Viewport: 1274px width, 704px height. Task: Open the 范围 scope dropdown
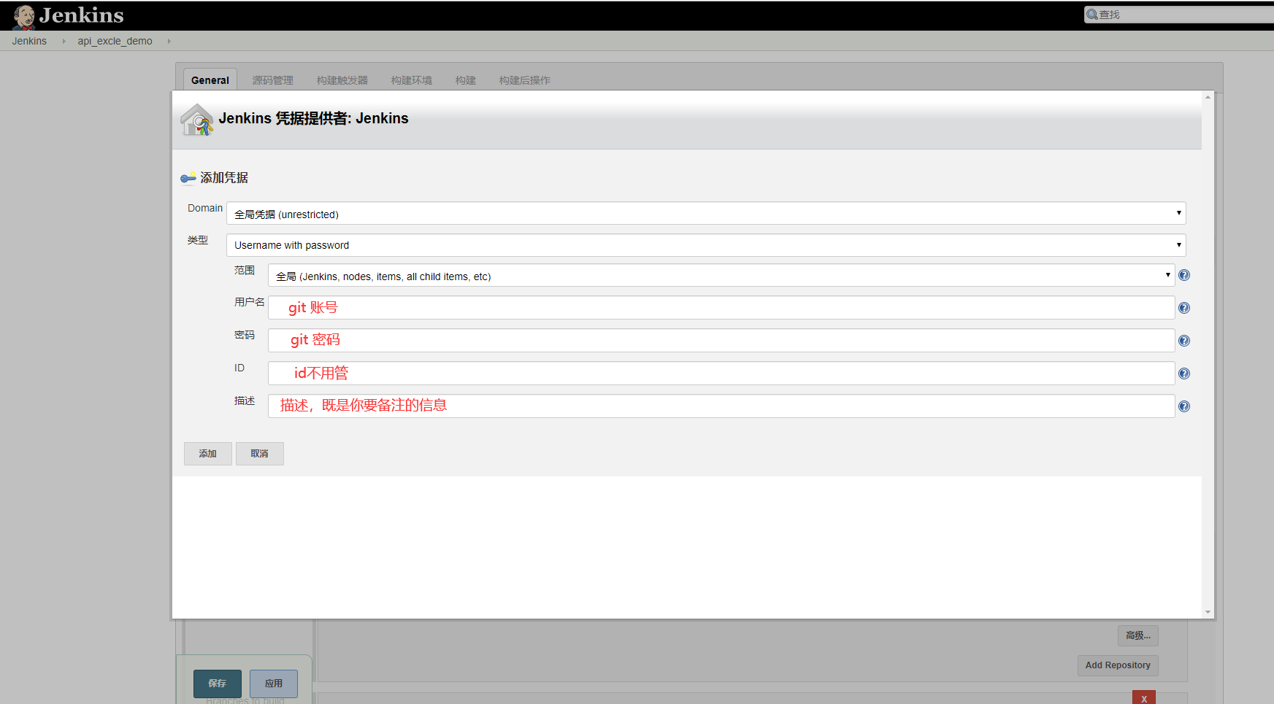[x=721, y=275]
